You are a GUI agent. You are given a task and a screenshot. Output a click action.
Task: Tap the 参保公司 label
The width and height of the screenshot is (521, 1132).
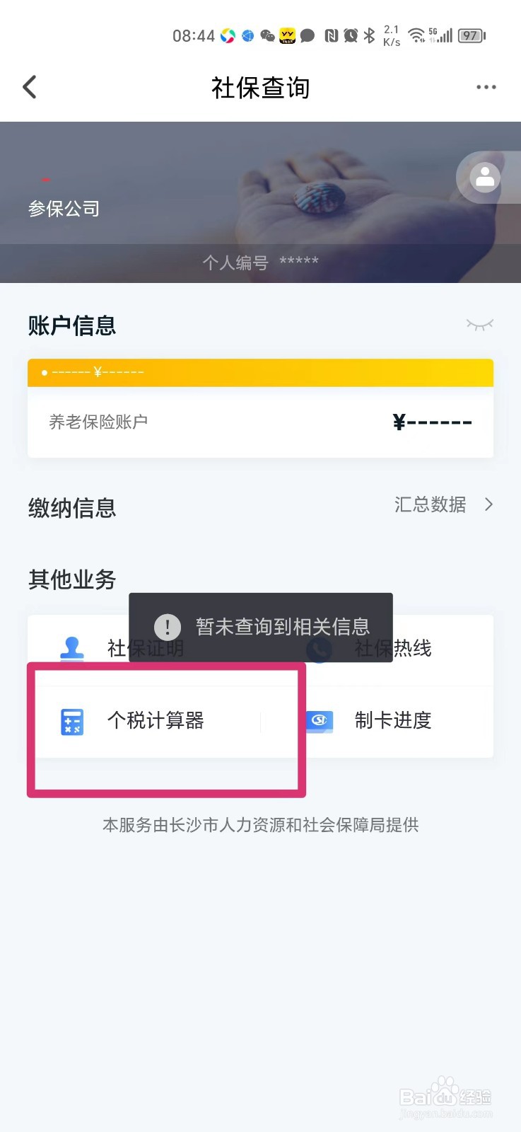point(64,209)
